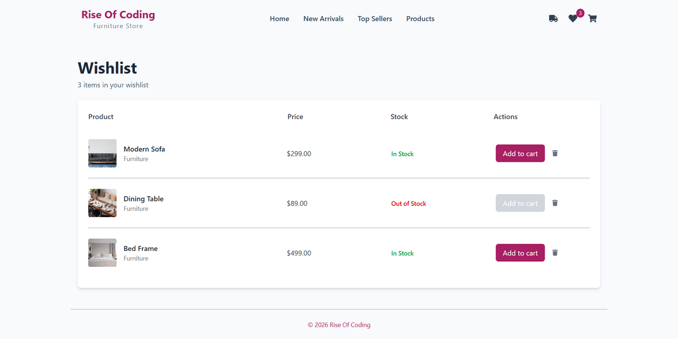Trash the Bed Frame wishlist item
Image resolution: width=678 pixels, height=339 pixels.
coord(555,253)
